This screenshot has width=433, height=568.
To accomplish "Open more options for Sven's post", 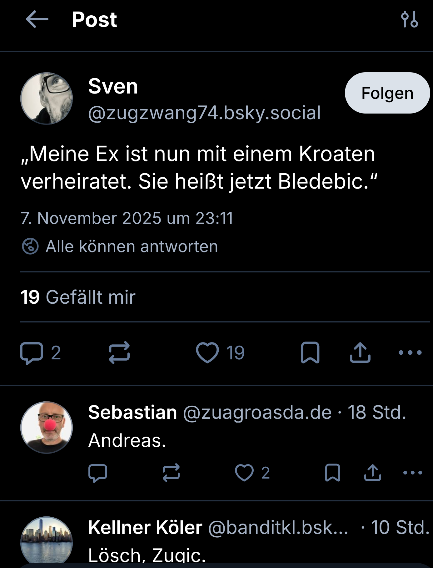I will [x=410, y=353].
